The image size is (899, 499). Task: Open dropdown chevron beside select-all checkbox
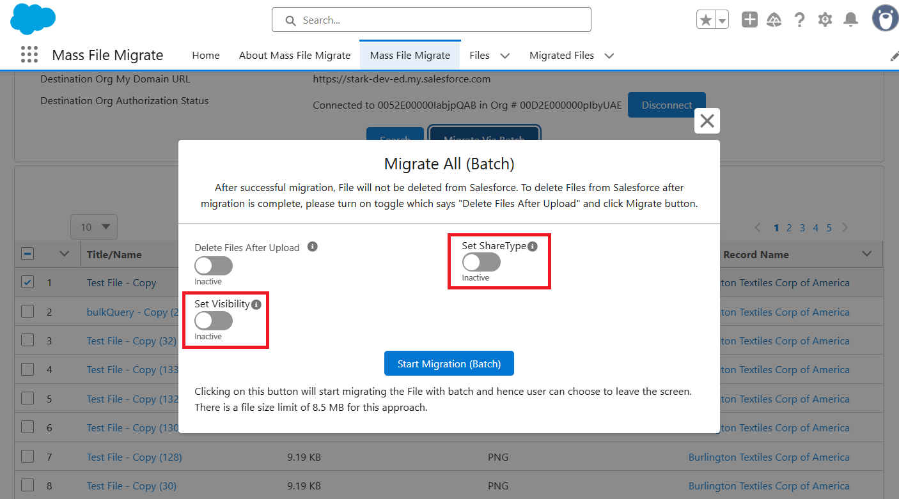click(64, 254)
